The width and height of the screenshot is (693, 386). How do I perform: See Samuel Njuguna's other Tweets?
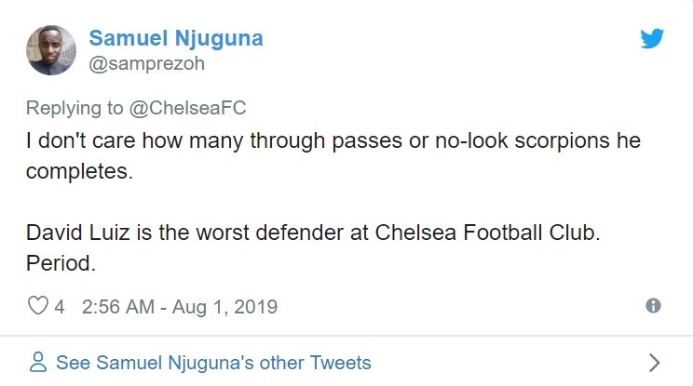click(x=213, y=362)
